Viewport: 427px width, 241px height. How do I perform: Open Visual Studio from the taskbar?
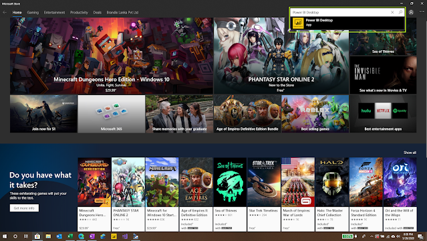(x=125, y=236)
